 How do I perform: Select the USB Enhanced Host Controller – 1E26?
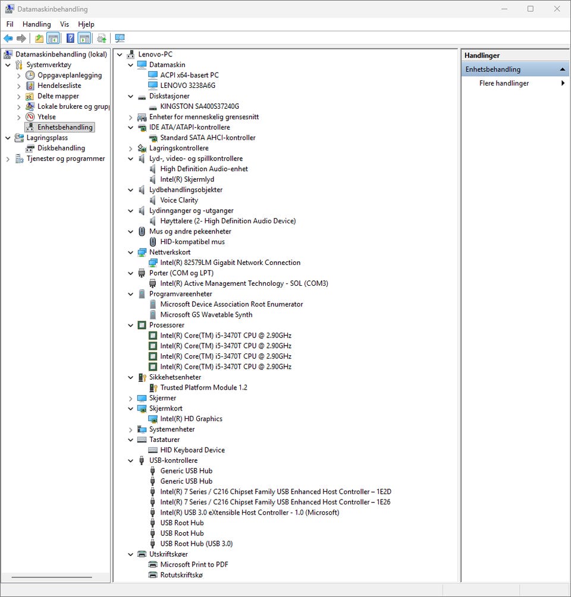tap(275, 502)
